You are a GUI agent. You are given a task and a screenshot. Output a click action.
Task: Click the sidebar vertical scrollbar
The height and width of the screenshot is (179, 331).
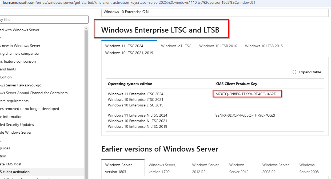(86, 104)
